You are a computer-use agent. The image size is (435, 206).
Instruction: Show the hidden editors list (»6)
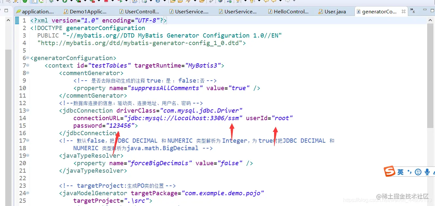[413, 11]
